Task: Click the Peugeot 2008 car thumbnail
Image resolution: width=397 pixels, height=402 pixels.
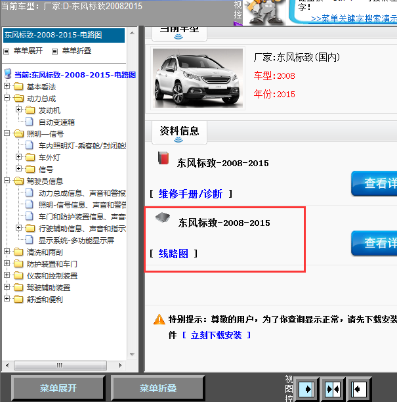Action: [198, 78]
